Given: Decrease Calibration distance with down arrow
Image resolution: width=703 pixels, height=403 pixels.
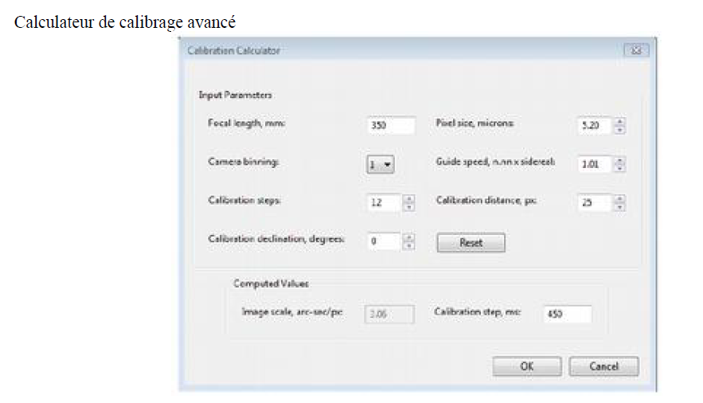Looking at the screenshot, I should (620, 207).
